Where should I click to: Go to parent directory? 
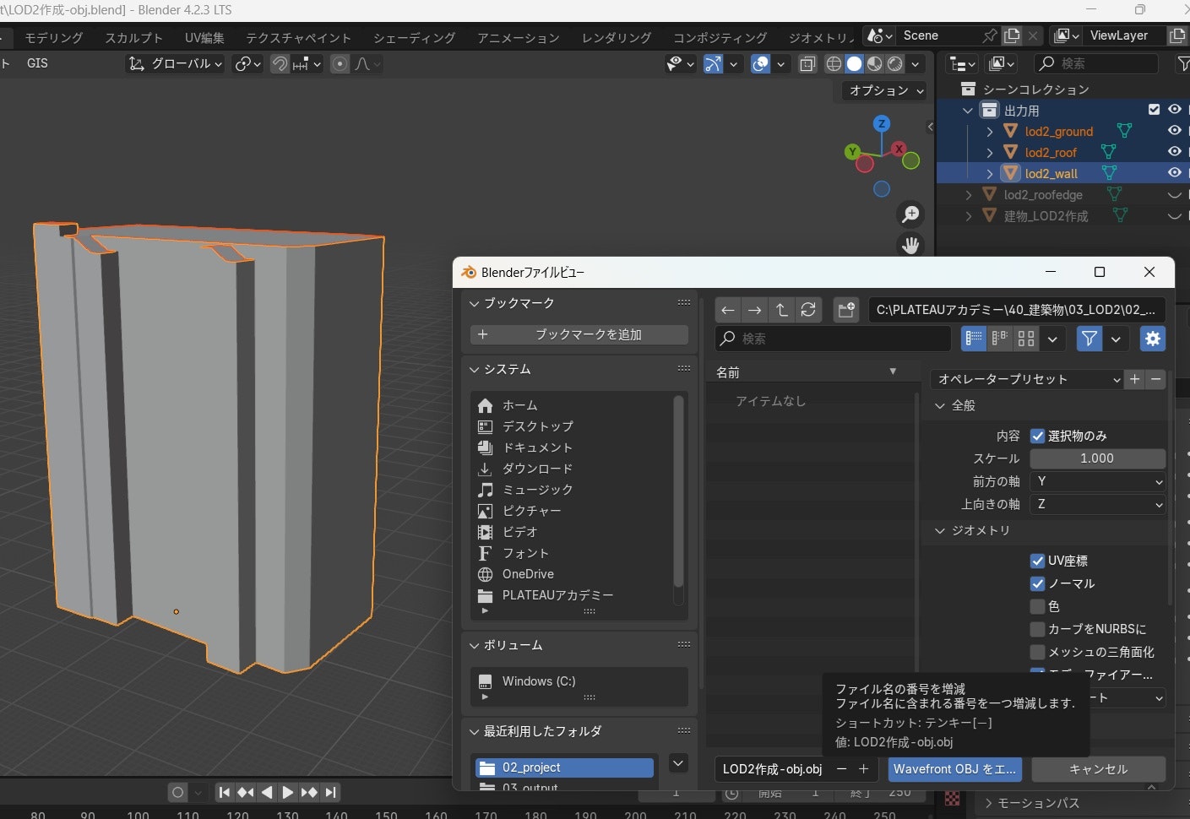[x=781, y=310]
